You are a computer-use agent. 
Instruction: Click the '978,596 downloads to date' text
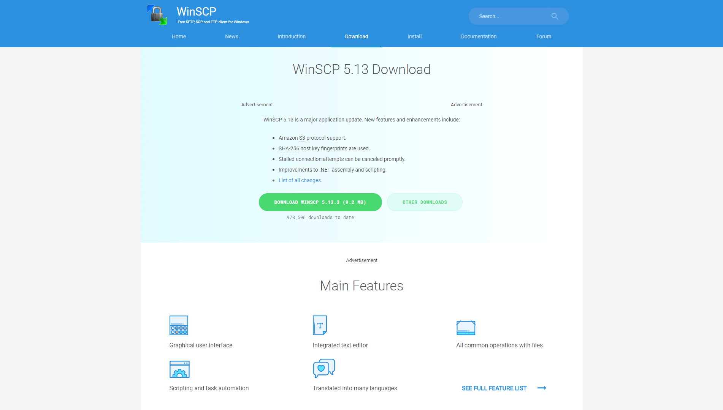point(320,218)
